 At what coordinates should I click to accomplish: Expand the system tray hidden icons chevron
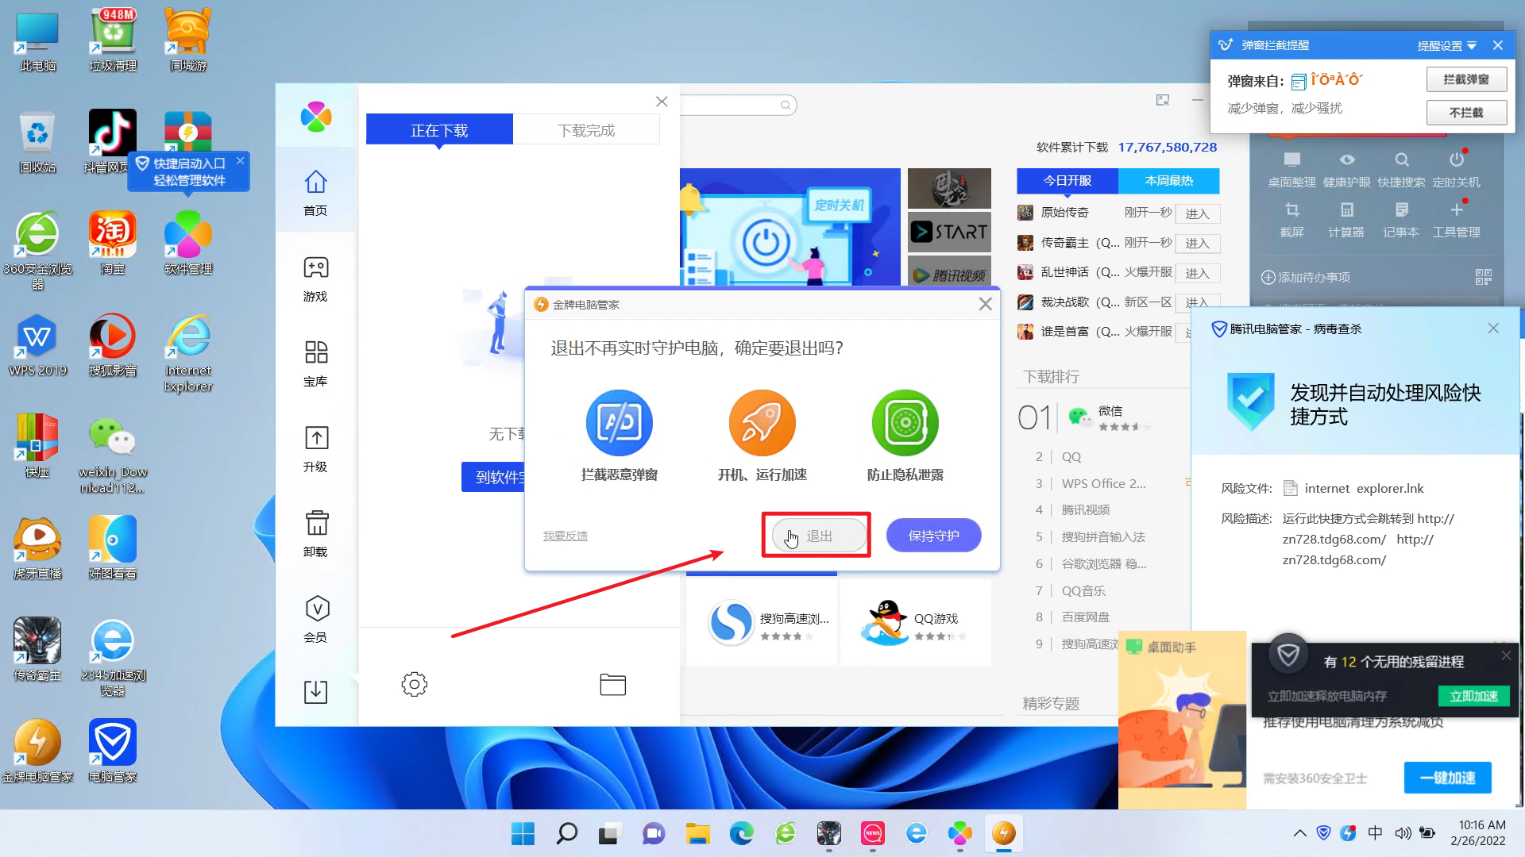tap(1299, 833)
